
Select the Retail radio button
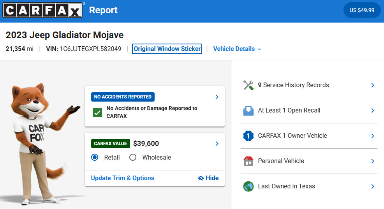pyautogui.click(x=95, y=157)
